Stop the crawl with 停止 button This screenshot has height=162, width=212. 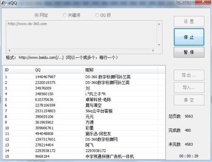(189, 37)
